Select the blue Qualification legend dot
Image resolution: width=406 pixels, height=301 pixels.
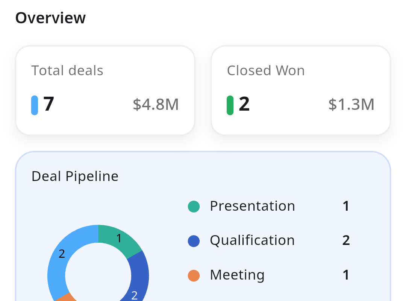click(194, 241)
